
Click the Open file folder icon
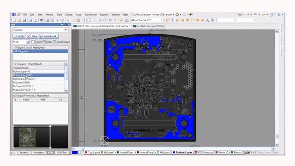coord(19,20)
